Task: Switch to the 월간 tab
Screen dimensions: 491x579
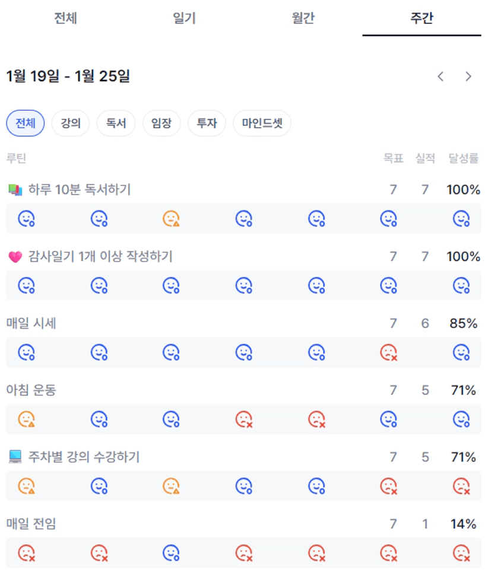Action: pos(303,18)
